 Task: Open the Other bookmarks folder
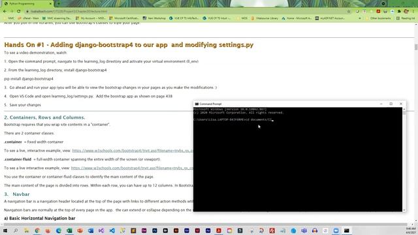[x=378, y=18]
